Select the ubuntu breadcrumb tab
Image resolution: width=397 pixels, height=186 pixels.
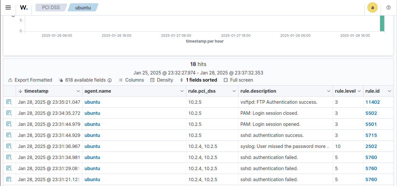pos(83,7)
